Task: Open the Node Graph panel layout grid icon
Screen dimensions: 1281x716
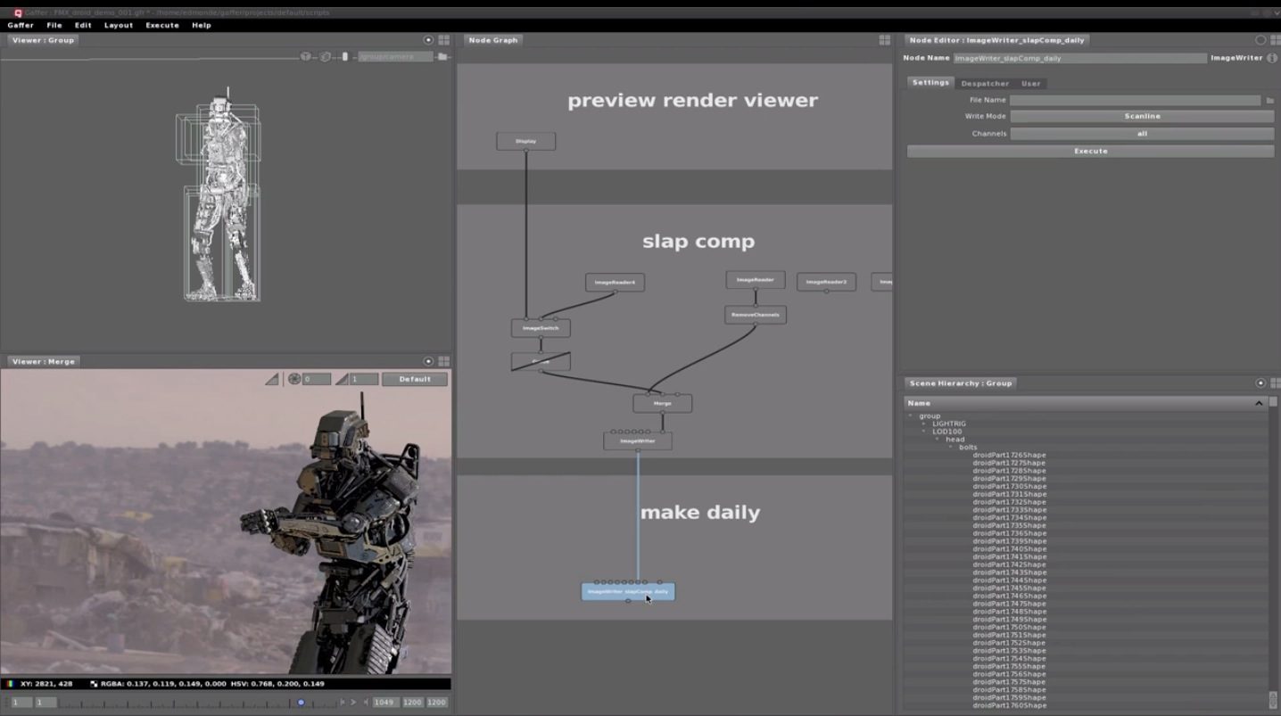Action: (x=884, y=40)
